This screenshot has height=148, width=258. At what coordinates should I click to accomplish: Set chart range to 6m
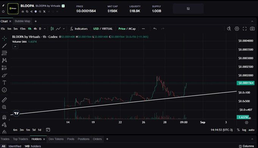click(x=15, y=130)
